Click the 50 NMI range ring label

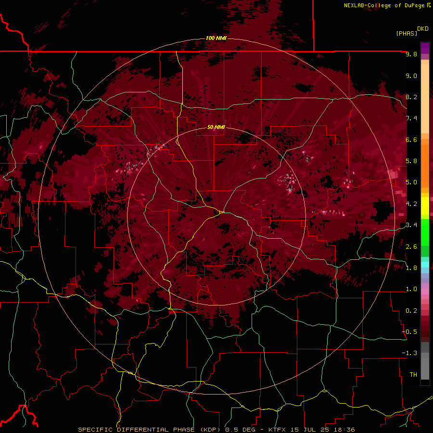tap(216, 127)
